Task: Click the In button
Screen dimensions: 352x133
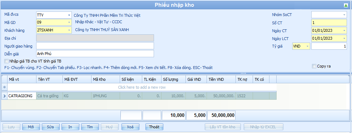Action: click(70, 127)
